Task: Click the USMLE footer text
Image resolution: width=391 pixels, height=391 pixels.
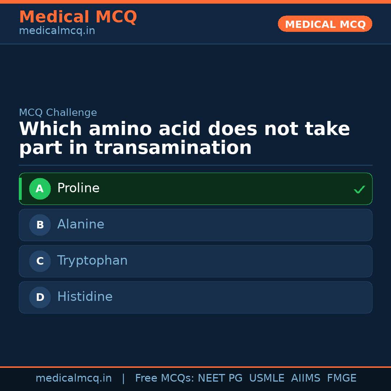Action: (266, 378)
